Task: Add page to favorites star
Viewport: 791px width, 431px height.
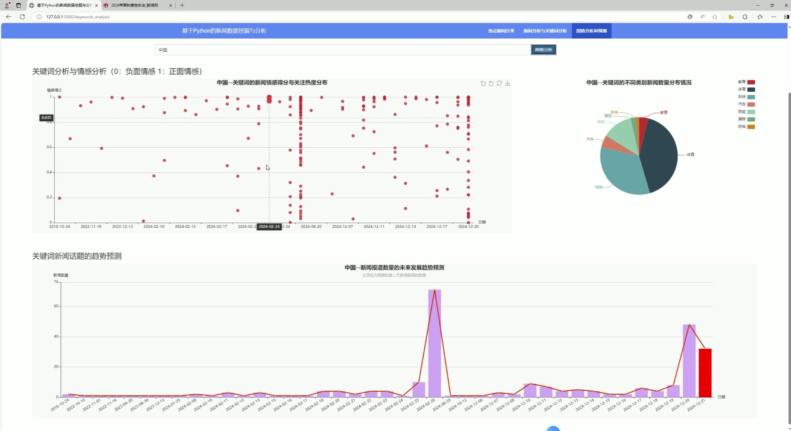Action: [715, 17]
